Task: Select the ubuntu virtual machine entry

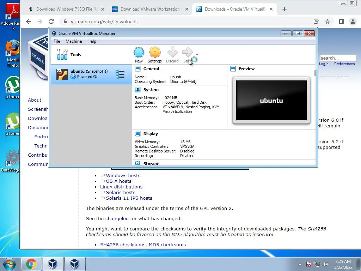Action: [x=91, y=74]
